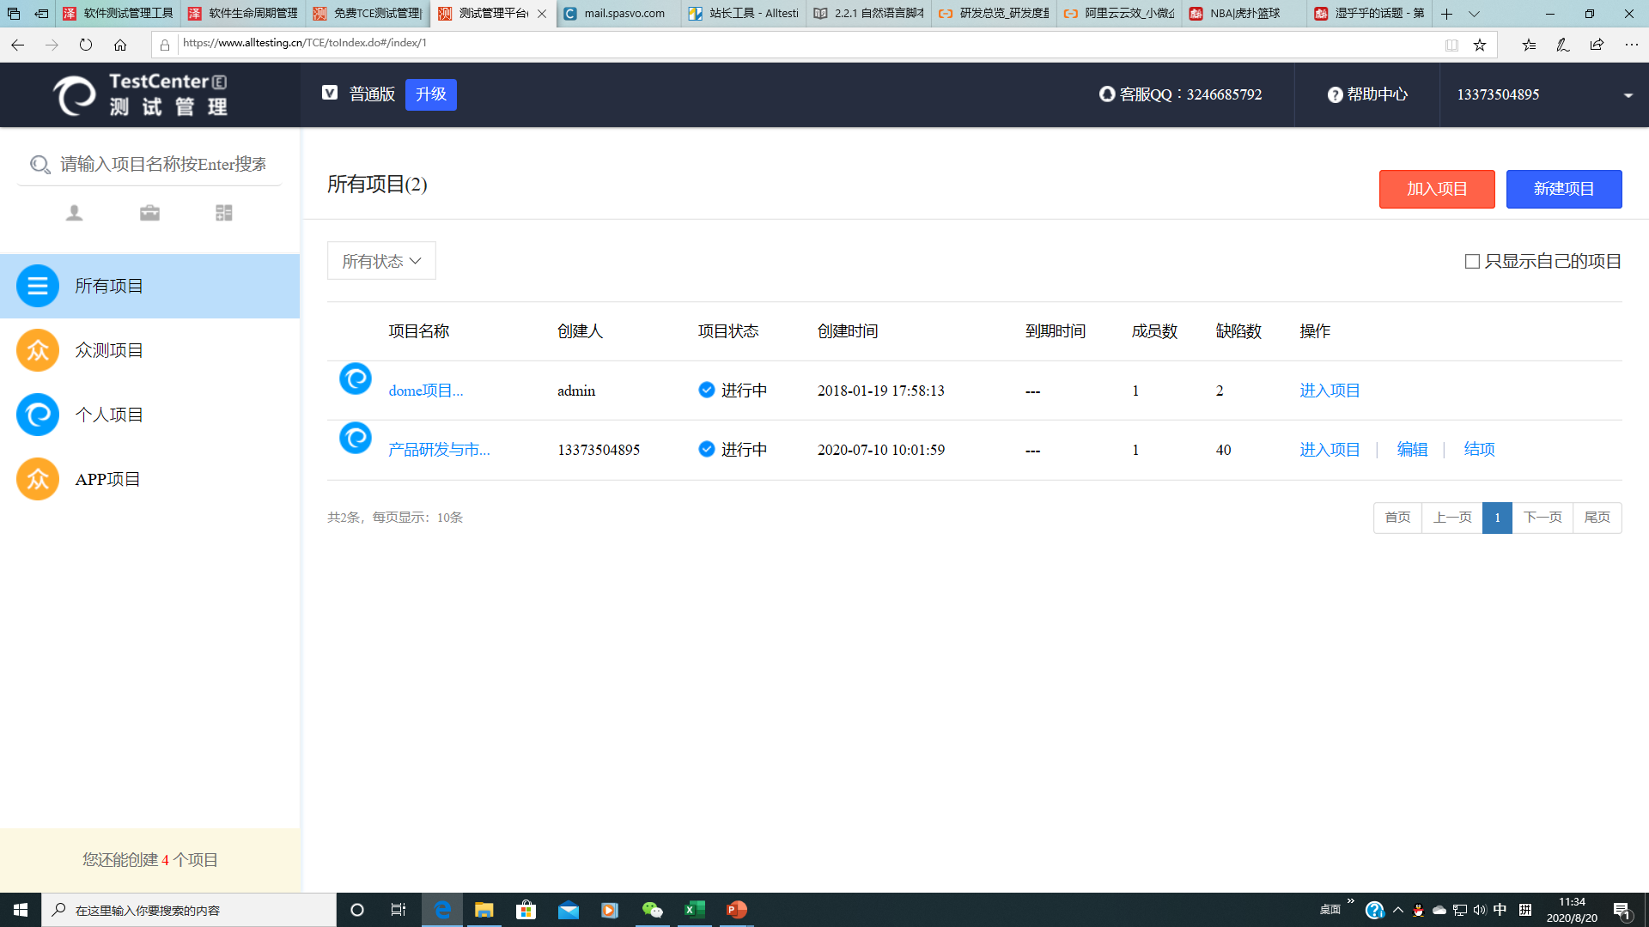The width and height of the screenshot is (1649, 927).
Task: Select the person icon below the search box
Action: (x=74, y=212)
